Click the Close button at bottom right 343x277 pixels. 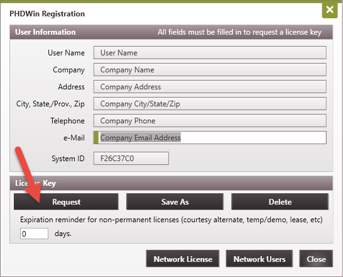point(316,259)
